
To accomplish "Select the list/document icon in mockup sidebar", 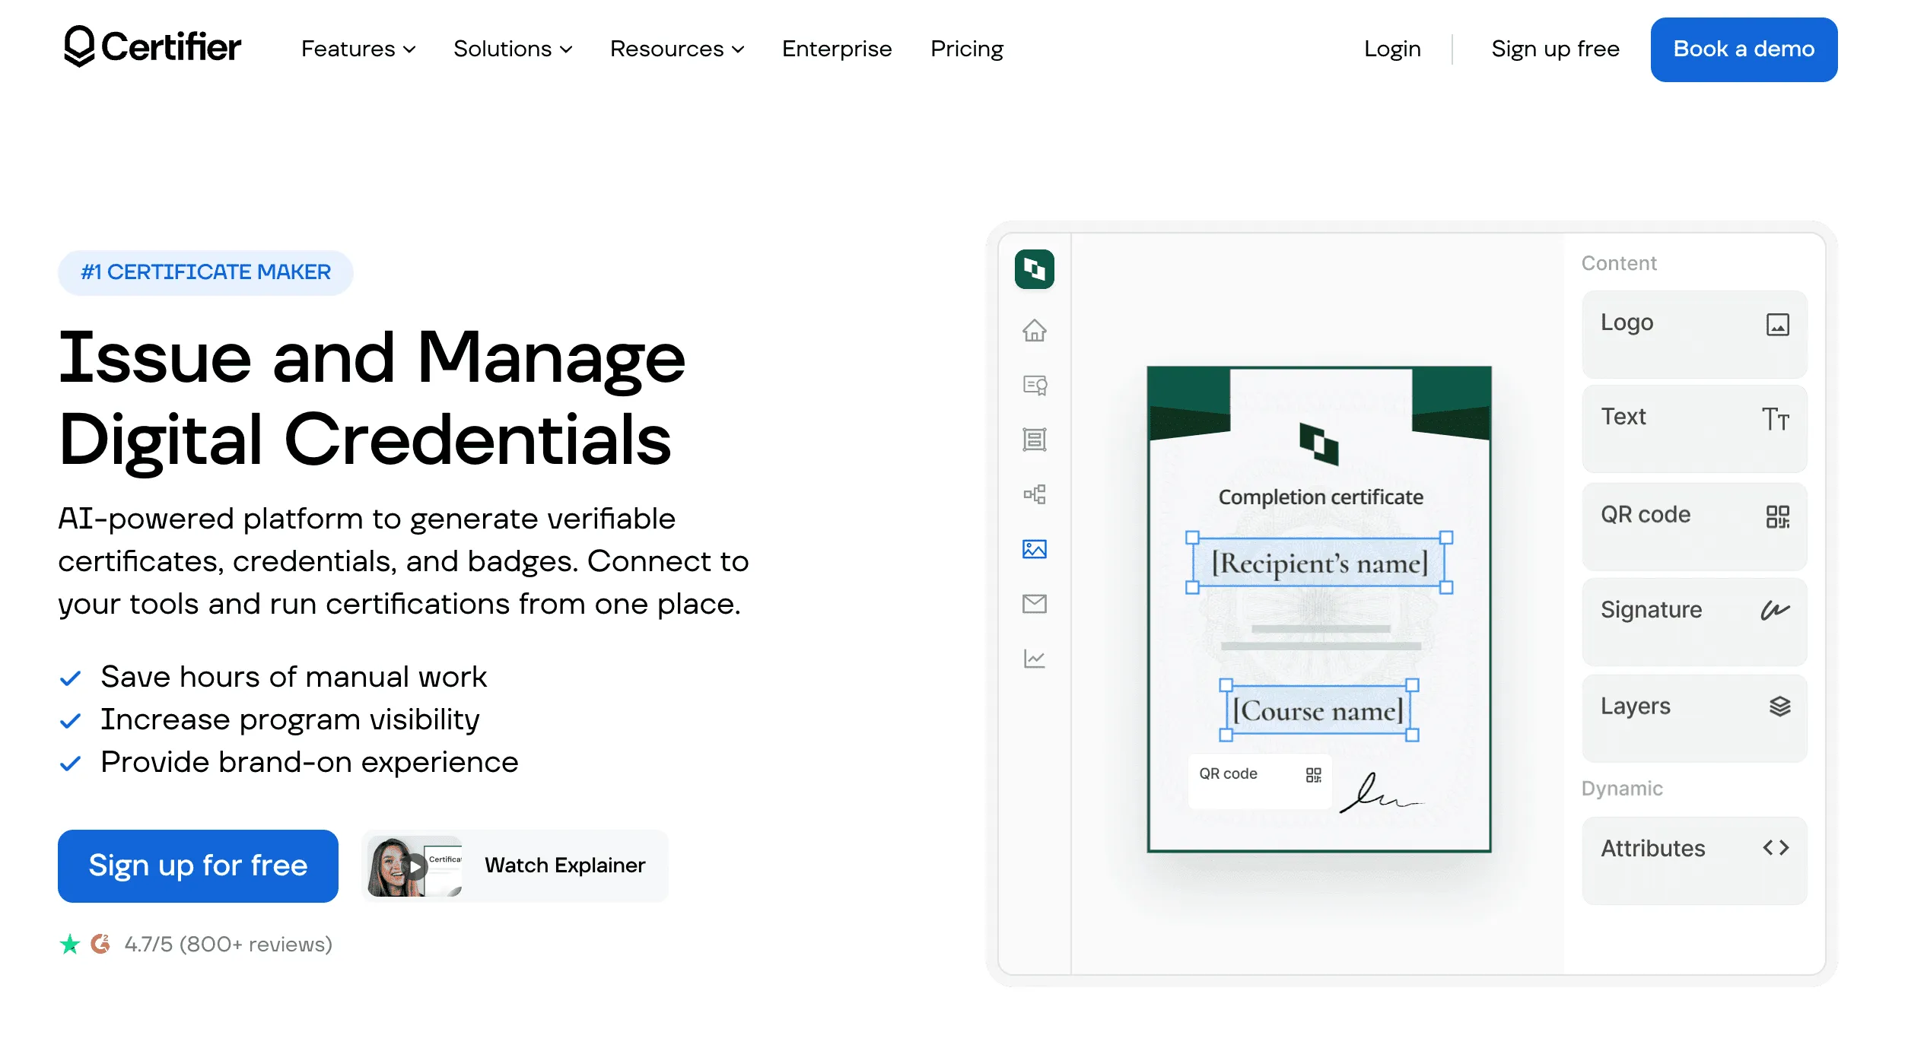I will [1035, 440].
